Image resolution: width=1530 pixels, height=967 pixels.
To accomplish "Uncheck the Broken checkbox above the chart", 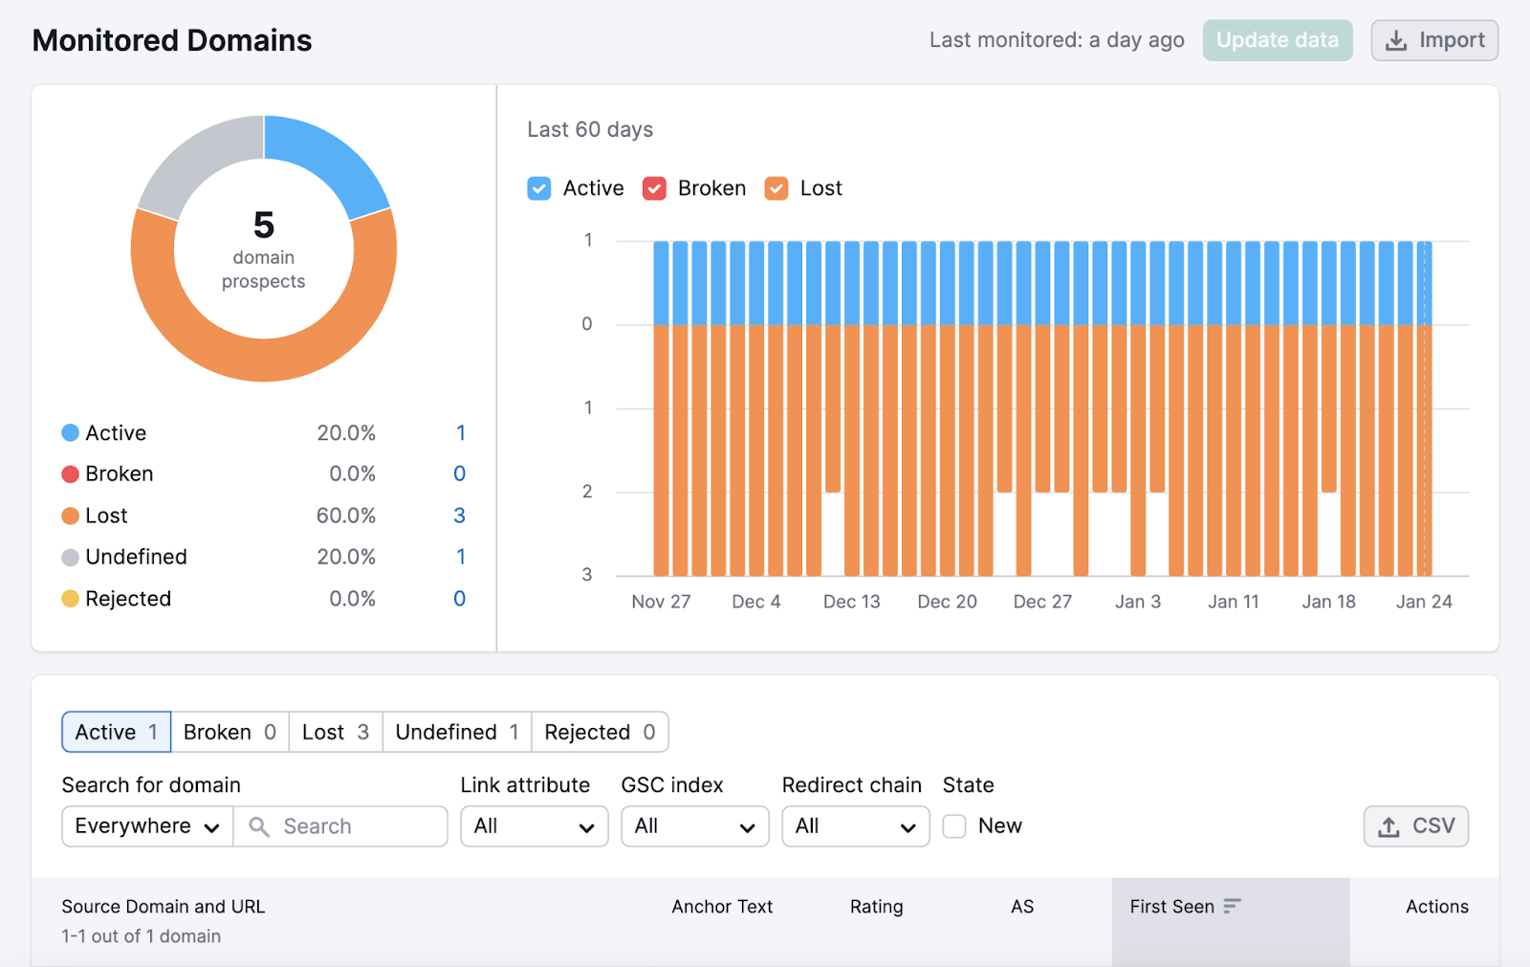I will tap(654, 187).
